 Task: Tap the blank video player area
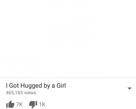[x=68, y=39]
